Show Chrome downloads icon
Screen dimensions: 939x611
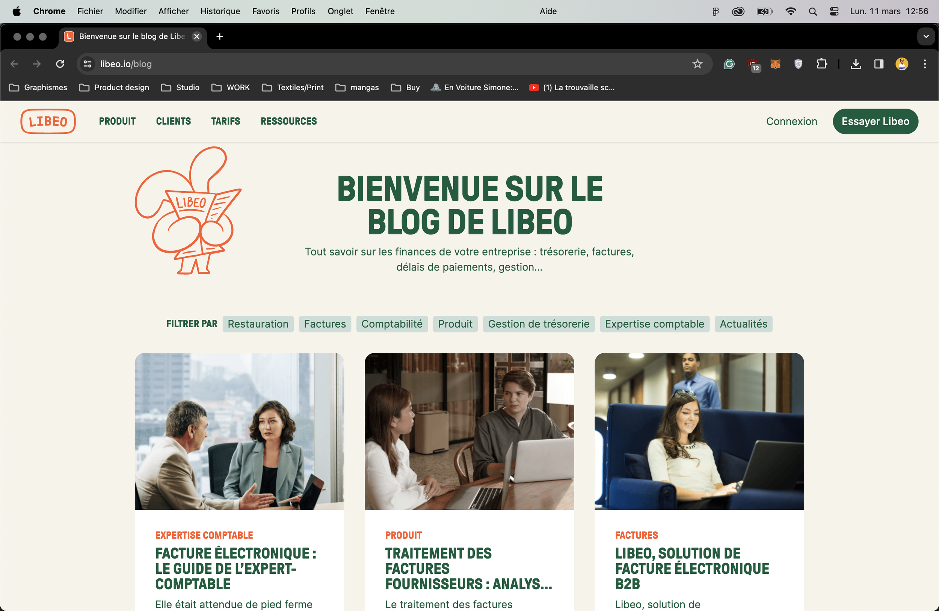[x=855, y=64]
